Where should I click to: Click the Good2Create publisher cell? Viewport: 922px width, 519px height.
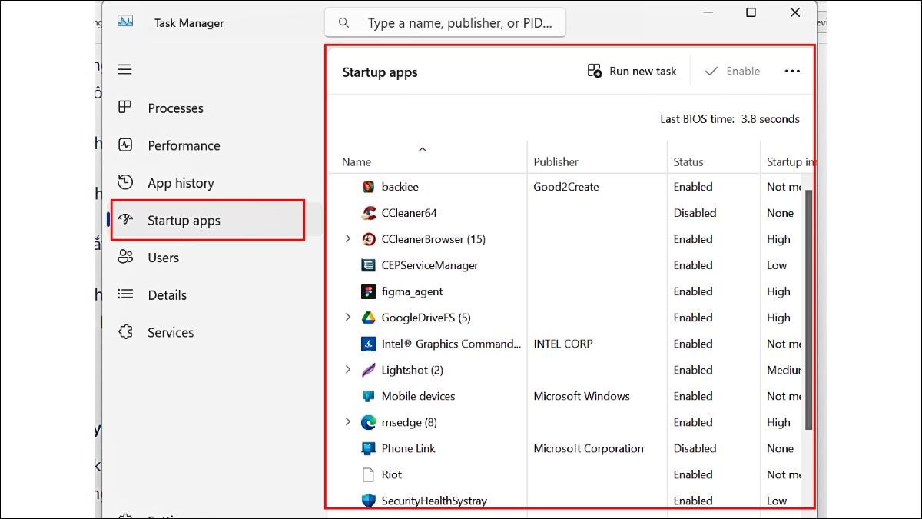(566, 186)
